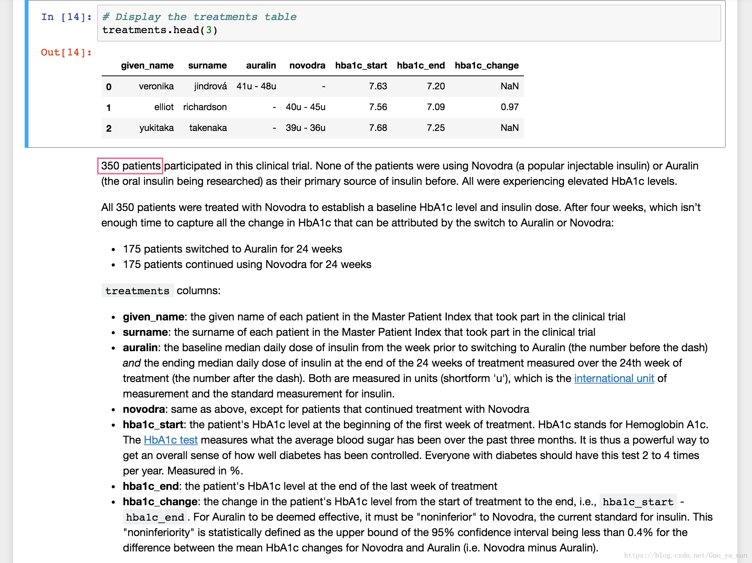
Task: Click the blue selected-cell bar at left
Action: [x=27, y=74]
